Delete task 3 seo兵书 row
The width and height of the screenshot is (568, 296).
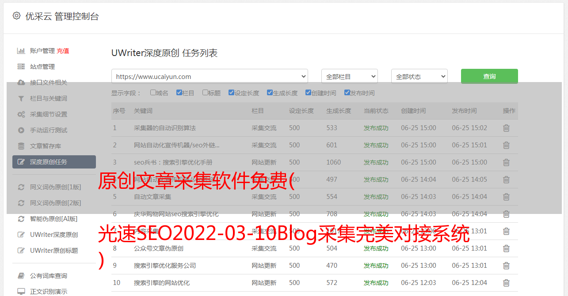pos(507,162)
